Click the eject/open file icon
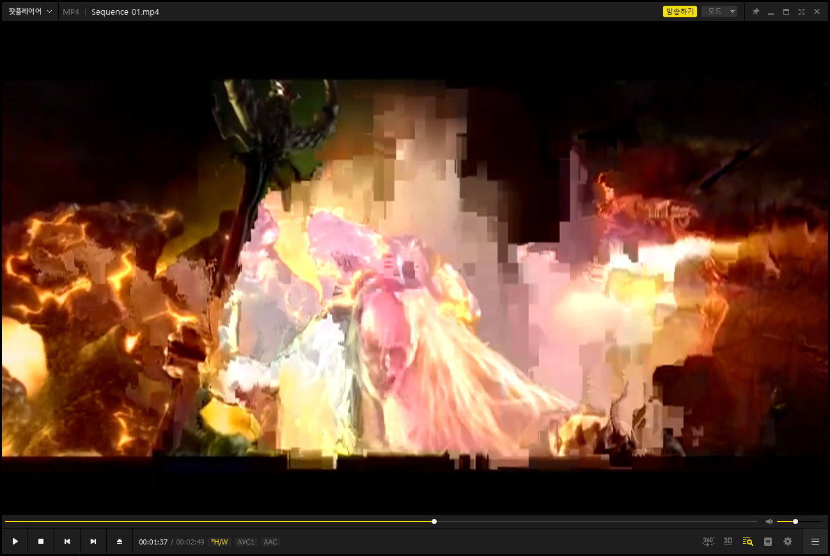This screenshot has width=830, height=556. pos(120,541)
